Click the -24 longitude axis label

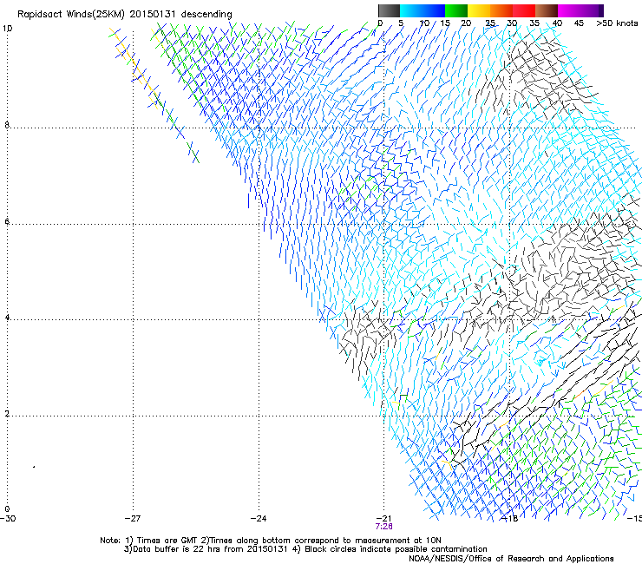[259, 518]
